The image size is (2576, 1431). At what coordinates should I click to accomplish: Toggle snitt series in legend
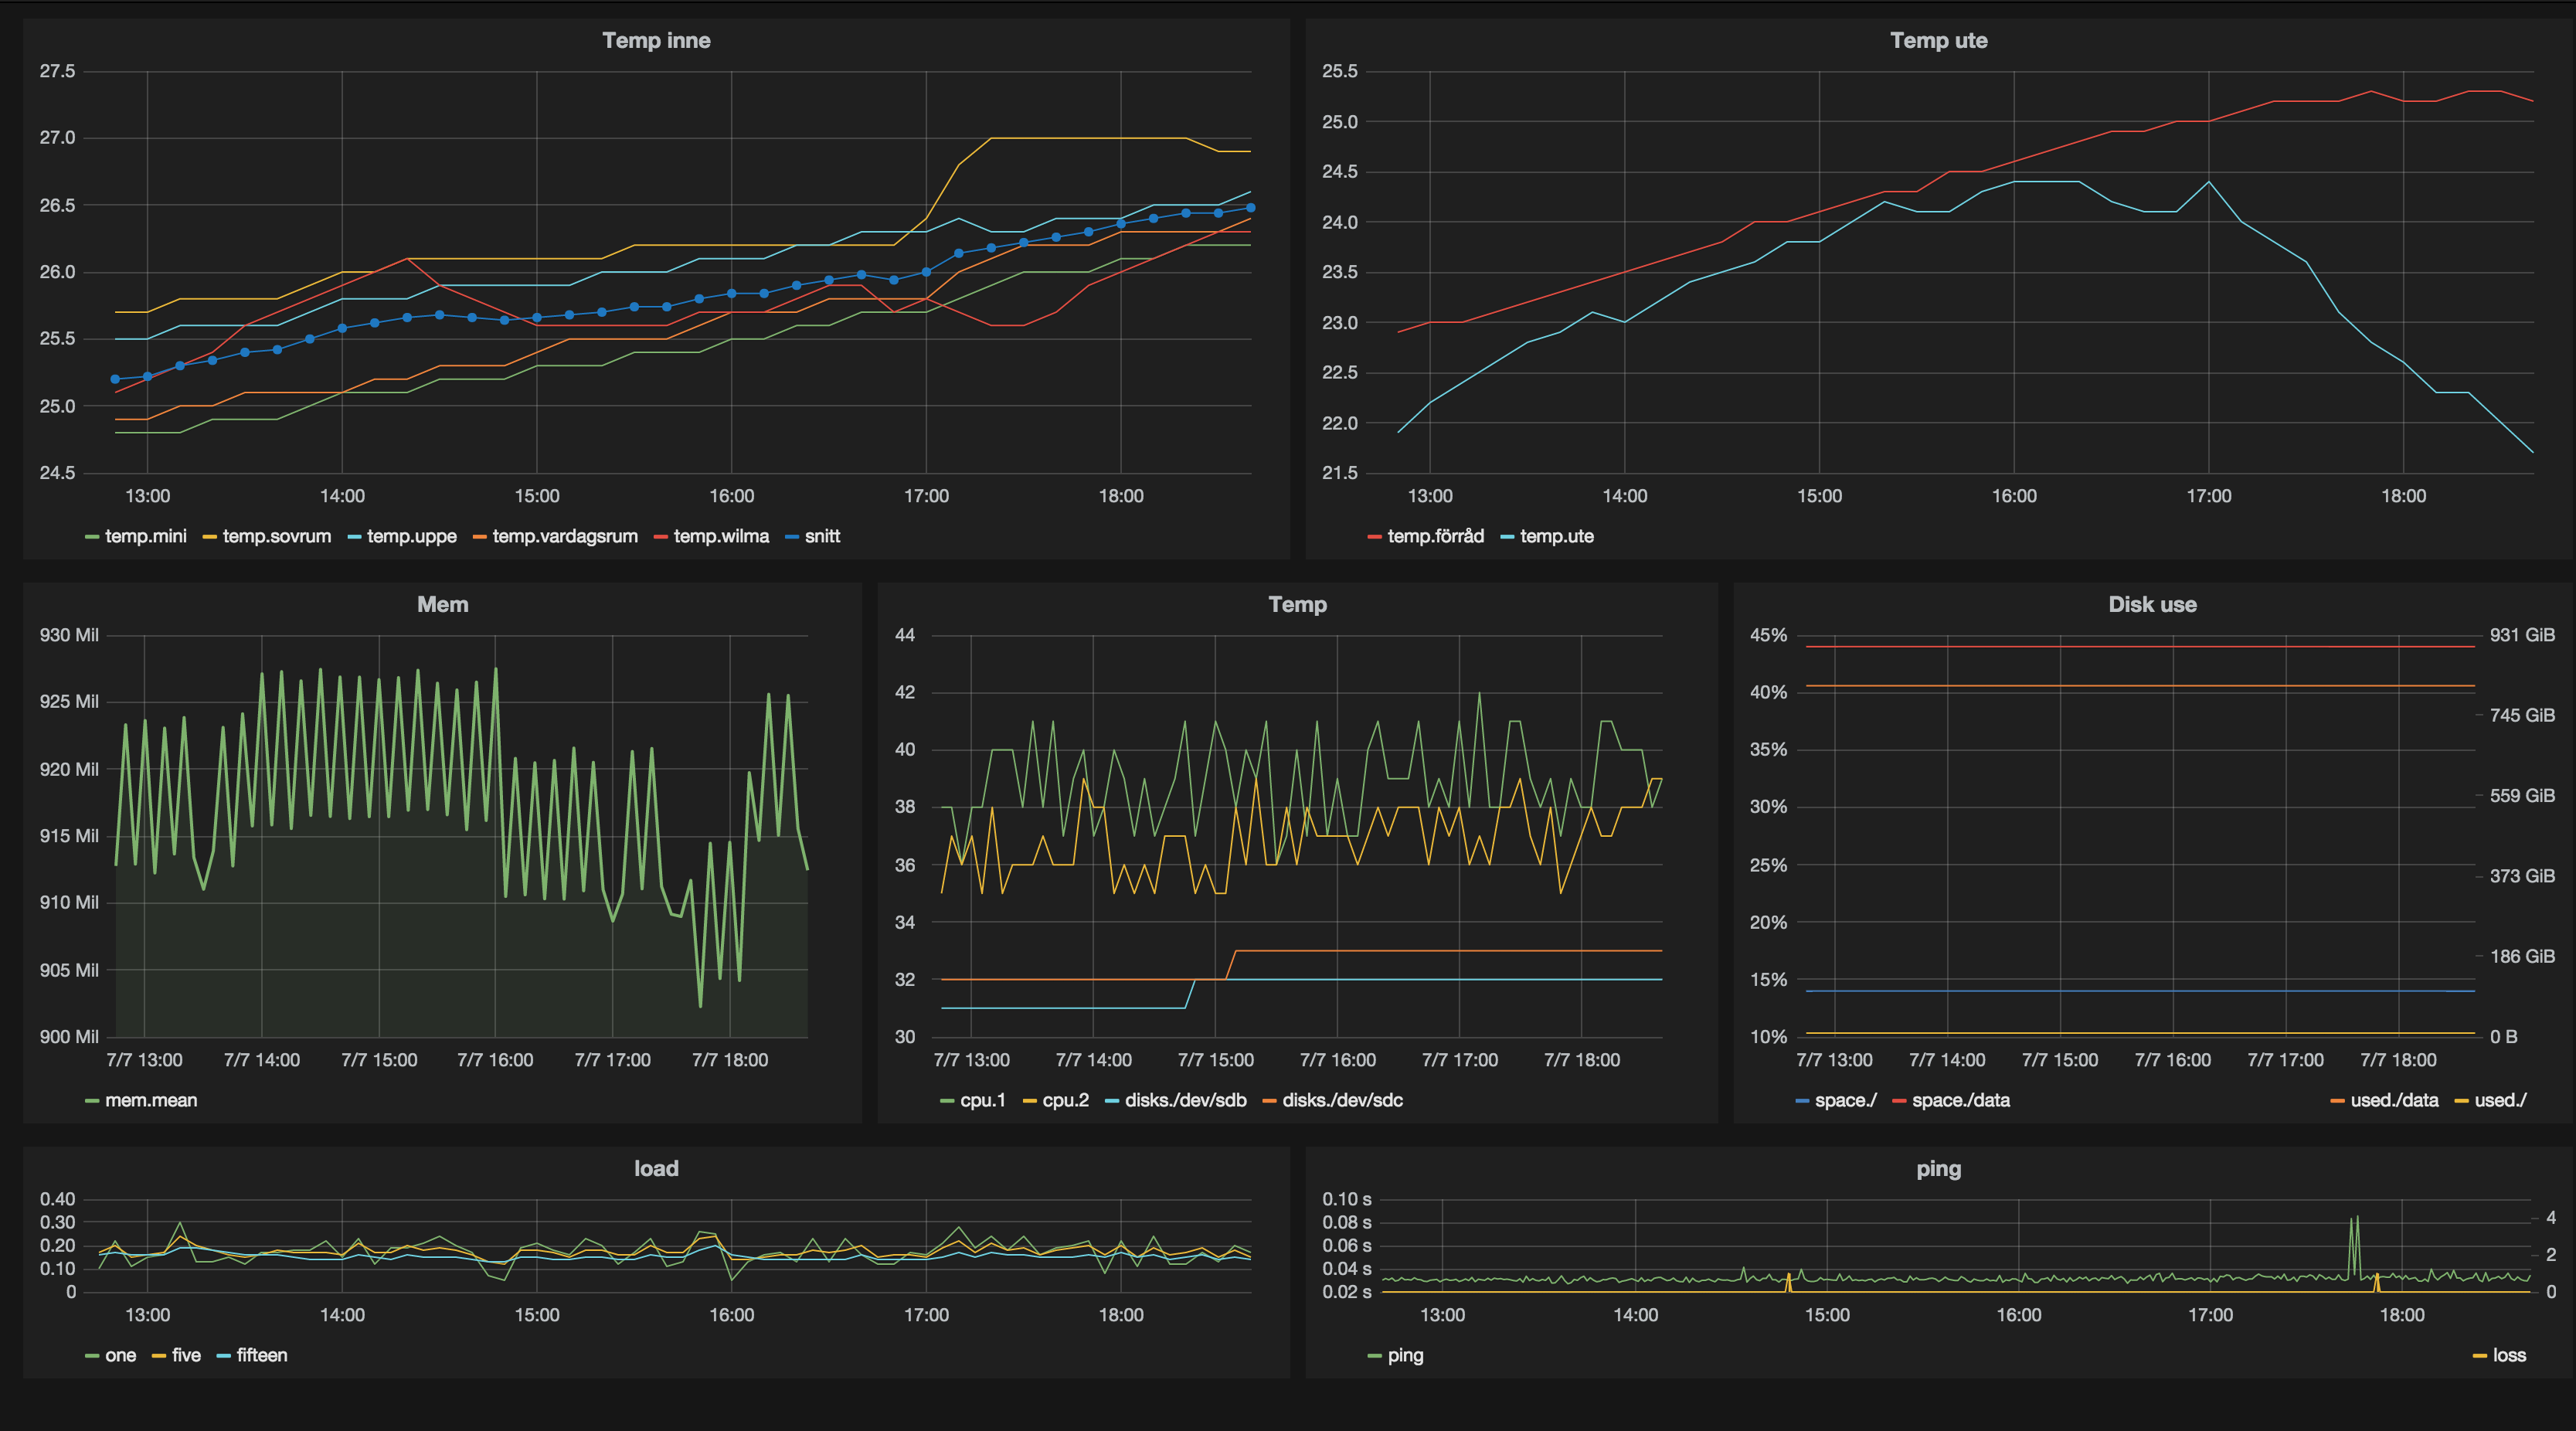[822, 537]
